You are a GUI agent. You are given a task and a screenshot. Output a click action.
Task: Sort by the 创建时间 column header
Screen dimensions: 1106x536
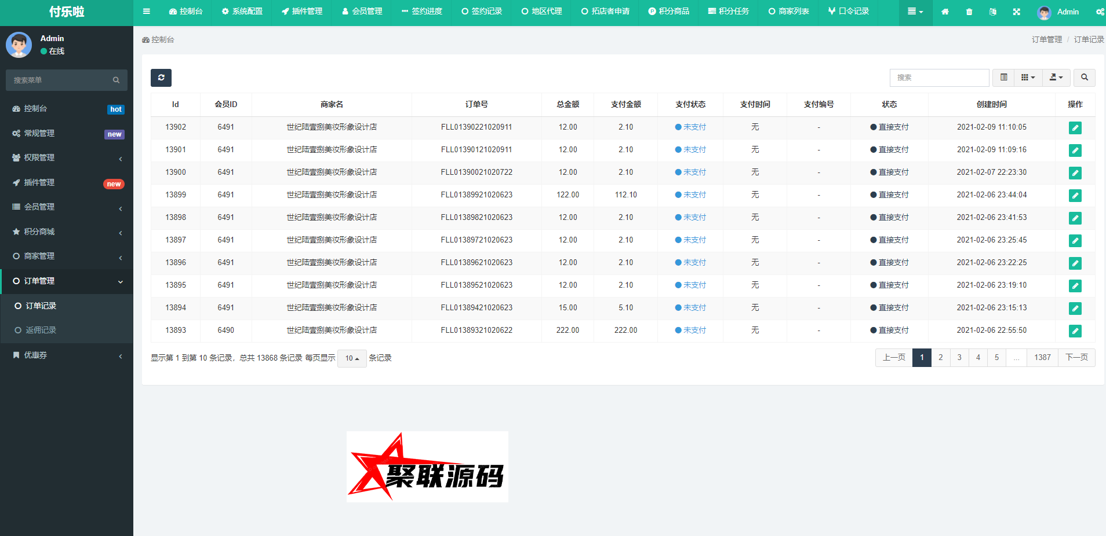991,105
